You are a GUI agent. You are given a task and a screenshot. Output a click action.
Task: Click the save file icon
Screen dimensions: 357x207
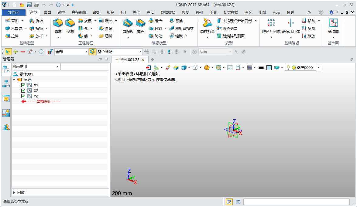pyautogui.click(x=29, y=5)
